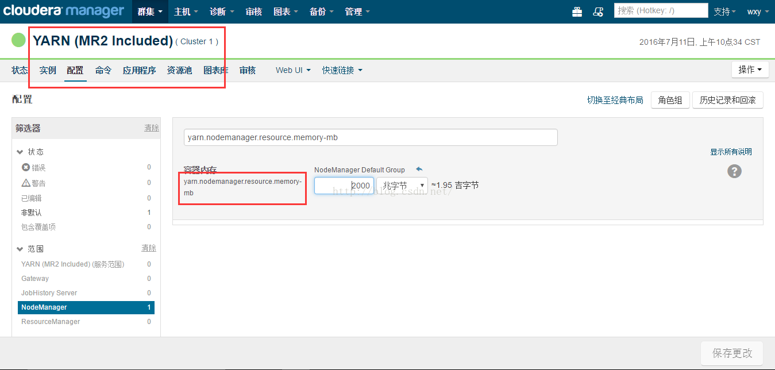Click the revert arrow next to NodeManager Default Group
The height and width of the screenshot is (370, 775).
pos(419,169)
